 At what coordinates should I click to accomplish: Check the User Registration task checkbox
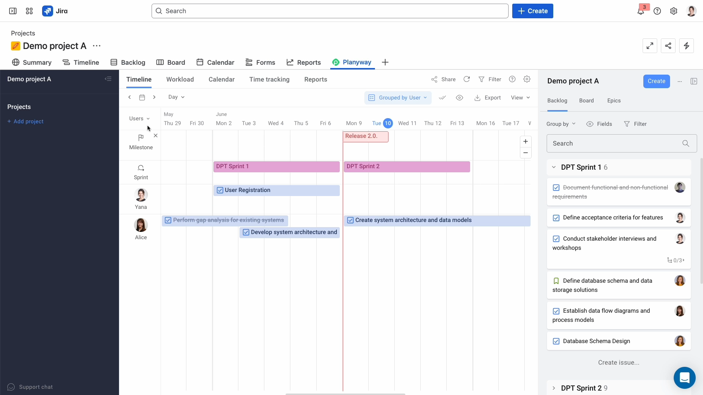(220, 190)
